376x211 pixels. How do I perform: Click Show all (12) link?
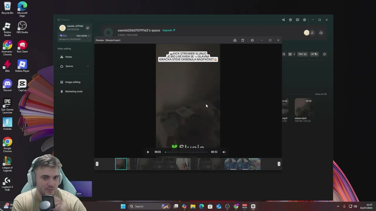(x=321, y=94)
